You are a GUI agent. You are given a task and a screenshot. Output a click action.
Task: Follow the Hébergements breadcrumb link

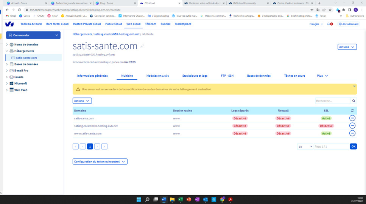pyautogui.click(x=82, y=34)
